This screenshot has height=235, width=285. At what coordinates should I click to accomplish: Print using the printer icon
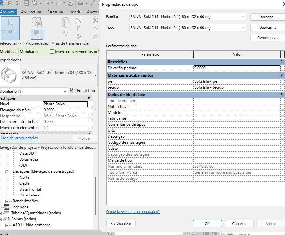pos(70,3)
